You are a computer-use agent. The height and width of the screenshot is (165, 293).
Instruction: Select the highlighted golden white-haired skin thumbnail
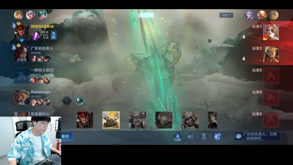click(111, 120)
